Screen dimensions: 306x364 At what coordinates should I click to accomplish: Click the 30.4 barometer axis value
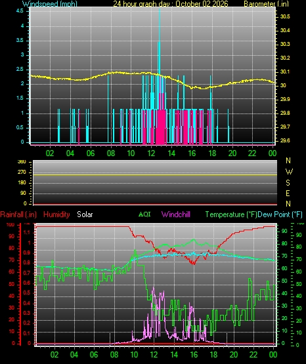[285, 30]
